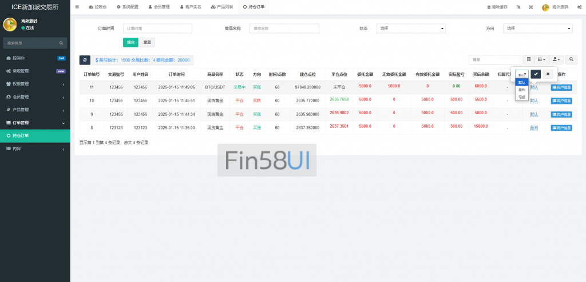Open the 方向 select dropdown
The height and width of the screenshot is (282, 586).
click(x=537, y=29)
